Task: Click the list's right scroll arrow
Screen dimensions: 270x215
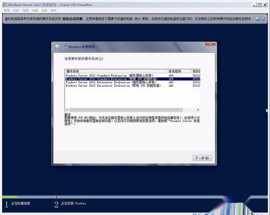Action: pyautogui.click(x=198, y=110)
